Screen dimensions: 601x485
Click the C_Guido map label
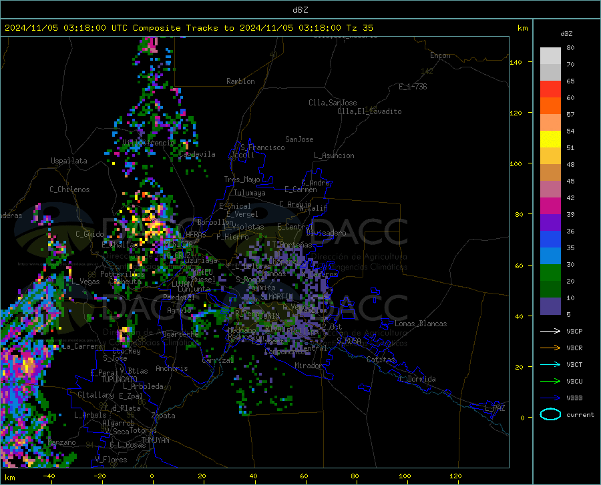click(89, 234)
